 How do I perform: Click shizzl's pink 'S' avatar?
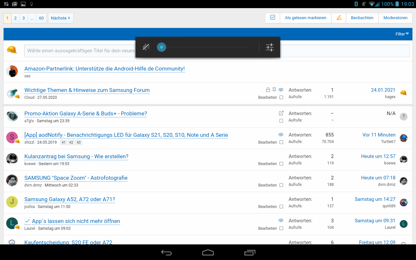tap(12, 137)
